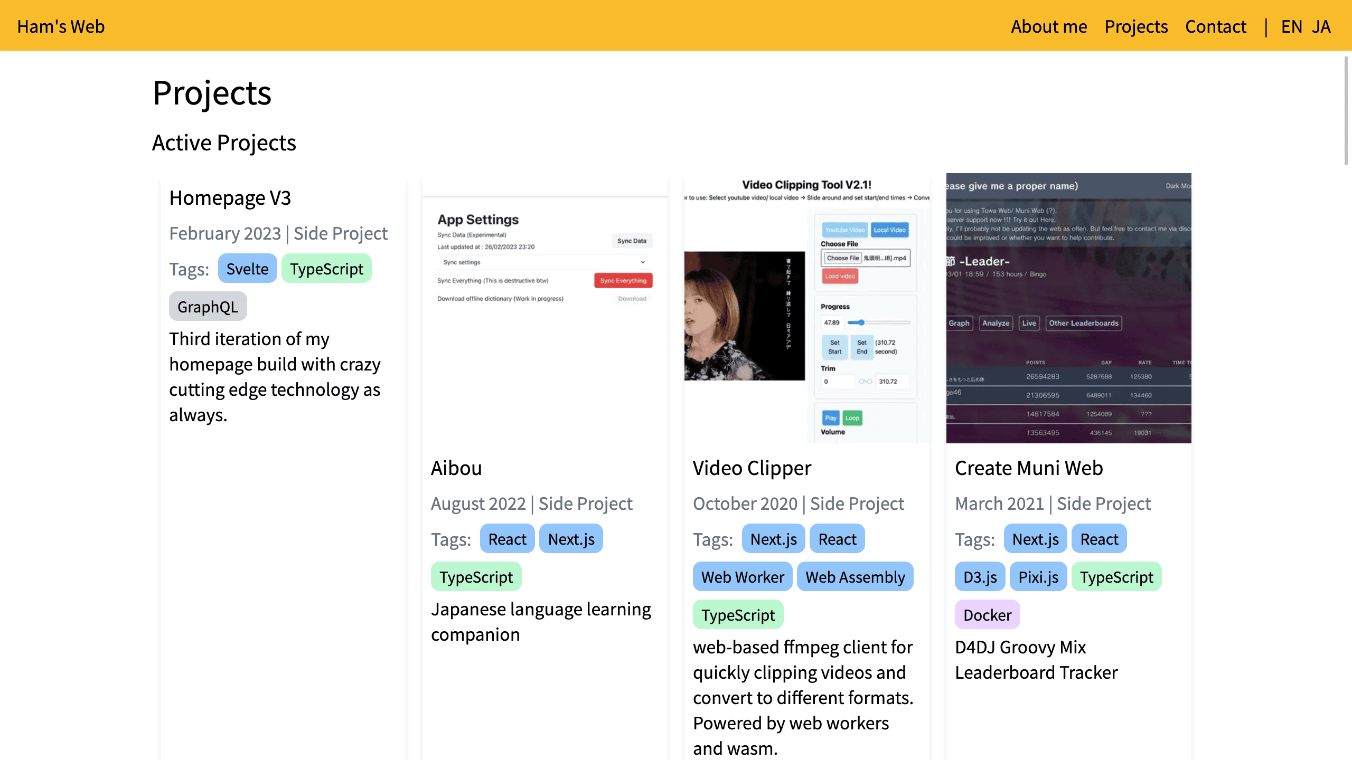The width and height of the screenshot is (1352, 760).
Task: Click the React tag under Aibou
Action: click(x=508, y=539)
